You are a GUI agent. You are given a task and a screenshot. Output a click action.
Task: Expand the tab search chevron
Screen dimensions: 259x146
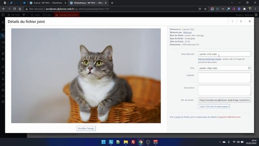tap(232, 2)
